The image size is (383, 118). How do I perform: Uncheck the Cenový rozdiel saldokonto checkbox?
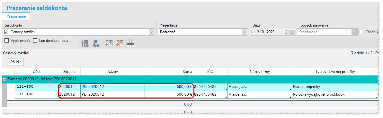pos(7,32)
